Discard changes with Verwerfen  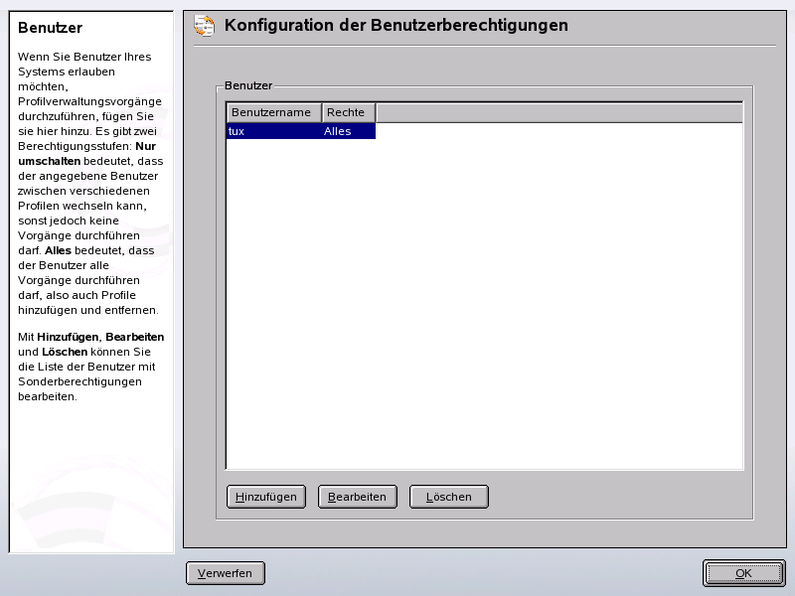(x=225, y=572)
